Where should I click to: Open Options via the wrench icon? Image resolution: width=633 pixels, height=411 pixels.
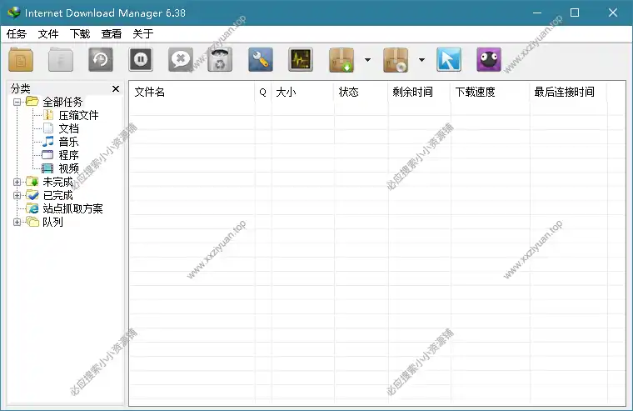click(261, 60)
